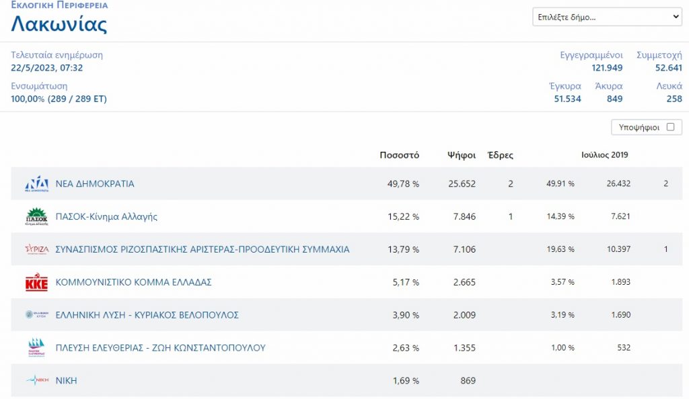
Task: Select the ΣΥΝΑΣΠΙΣΜΟΣ ΡΙΖΟΣΠΑΣΤΙΚΗΣ ΑΡΙΣΤΕΡΑΣ party name
Action: (203, 249)
